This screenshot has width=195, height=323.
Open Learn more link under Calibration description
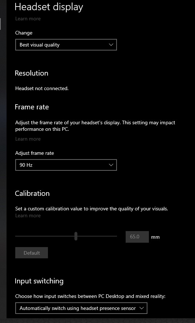(x=28, y=216)
